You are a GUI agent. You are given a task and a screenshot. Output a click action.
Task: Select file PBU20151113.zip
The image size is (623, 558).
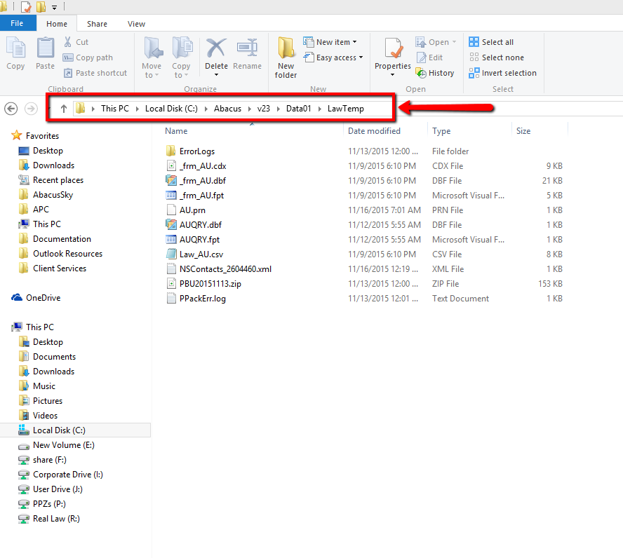click(x=210, y=284)
